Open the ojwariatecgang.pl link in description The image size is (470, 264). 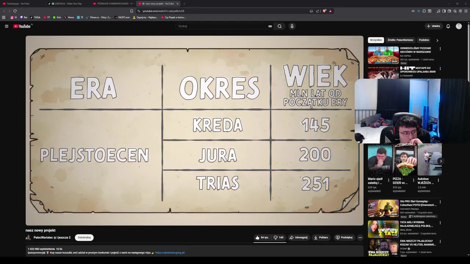pos(170,253)
